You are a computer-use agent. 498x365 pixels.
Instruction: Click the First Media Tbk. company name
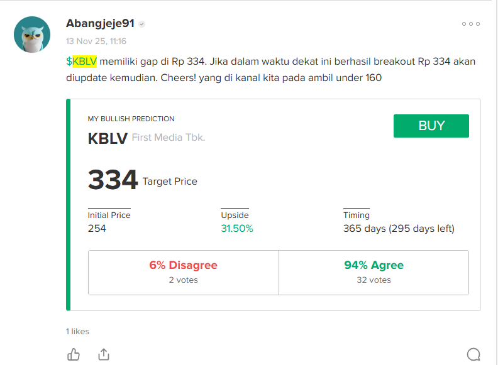tap(168, 138)
